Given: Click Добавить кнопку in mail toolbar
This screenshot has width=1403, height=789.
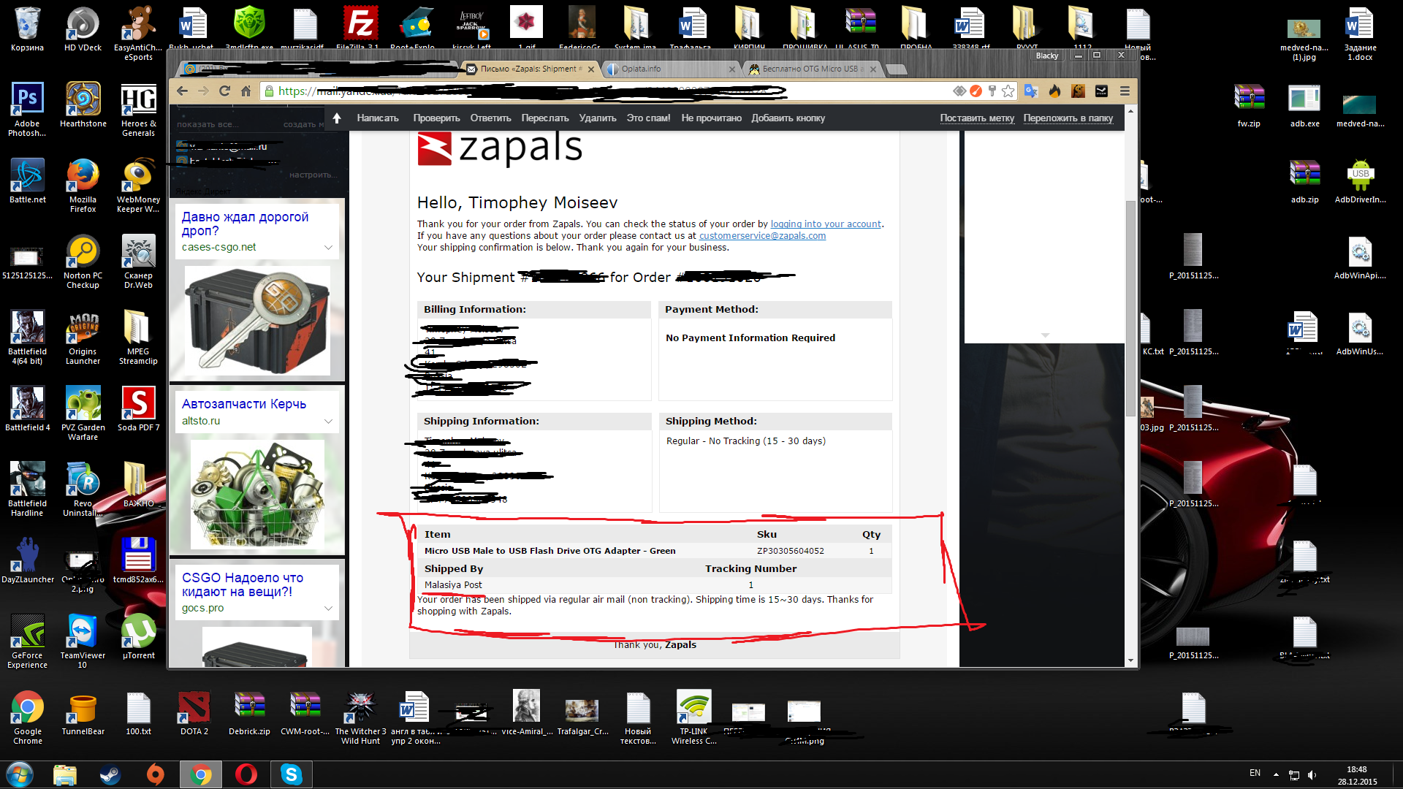Looking at the screenshot, I should coord(788,118).
